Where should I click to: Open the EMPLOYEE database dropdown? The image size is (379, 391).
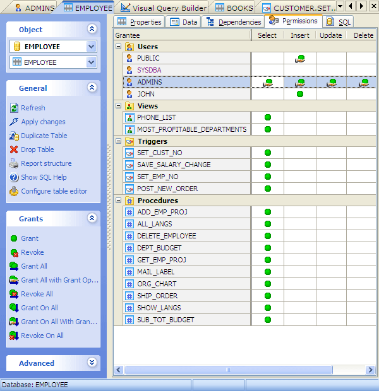point(91,47)
